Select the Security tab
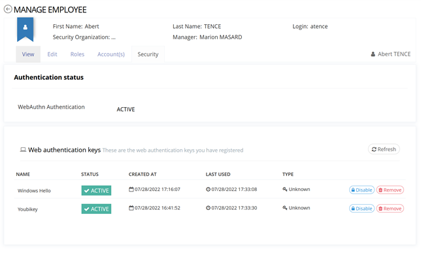 (x=148, y=54)
